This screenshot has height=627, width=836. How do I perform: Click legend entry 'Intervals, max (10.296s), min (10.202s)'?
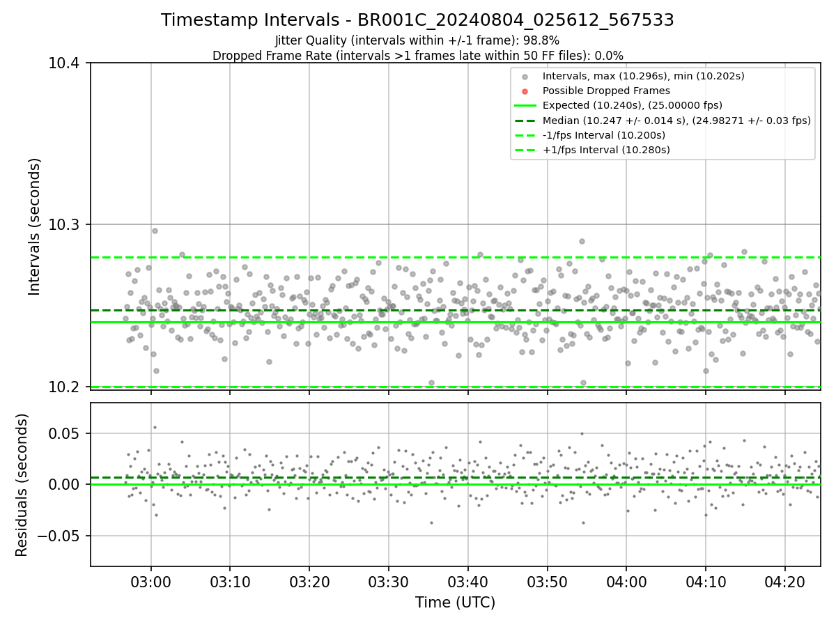(644, 76)
